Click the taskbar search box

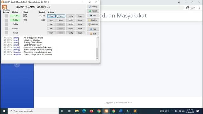pos(33,111)
